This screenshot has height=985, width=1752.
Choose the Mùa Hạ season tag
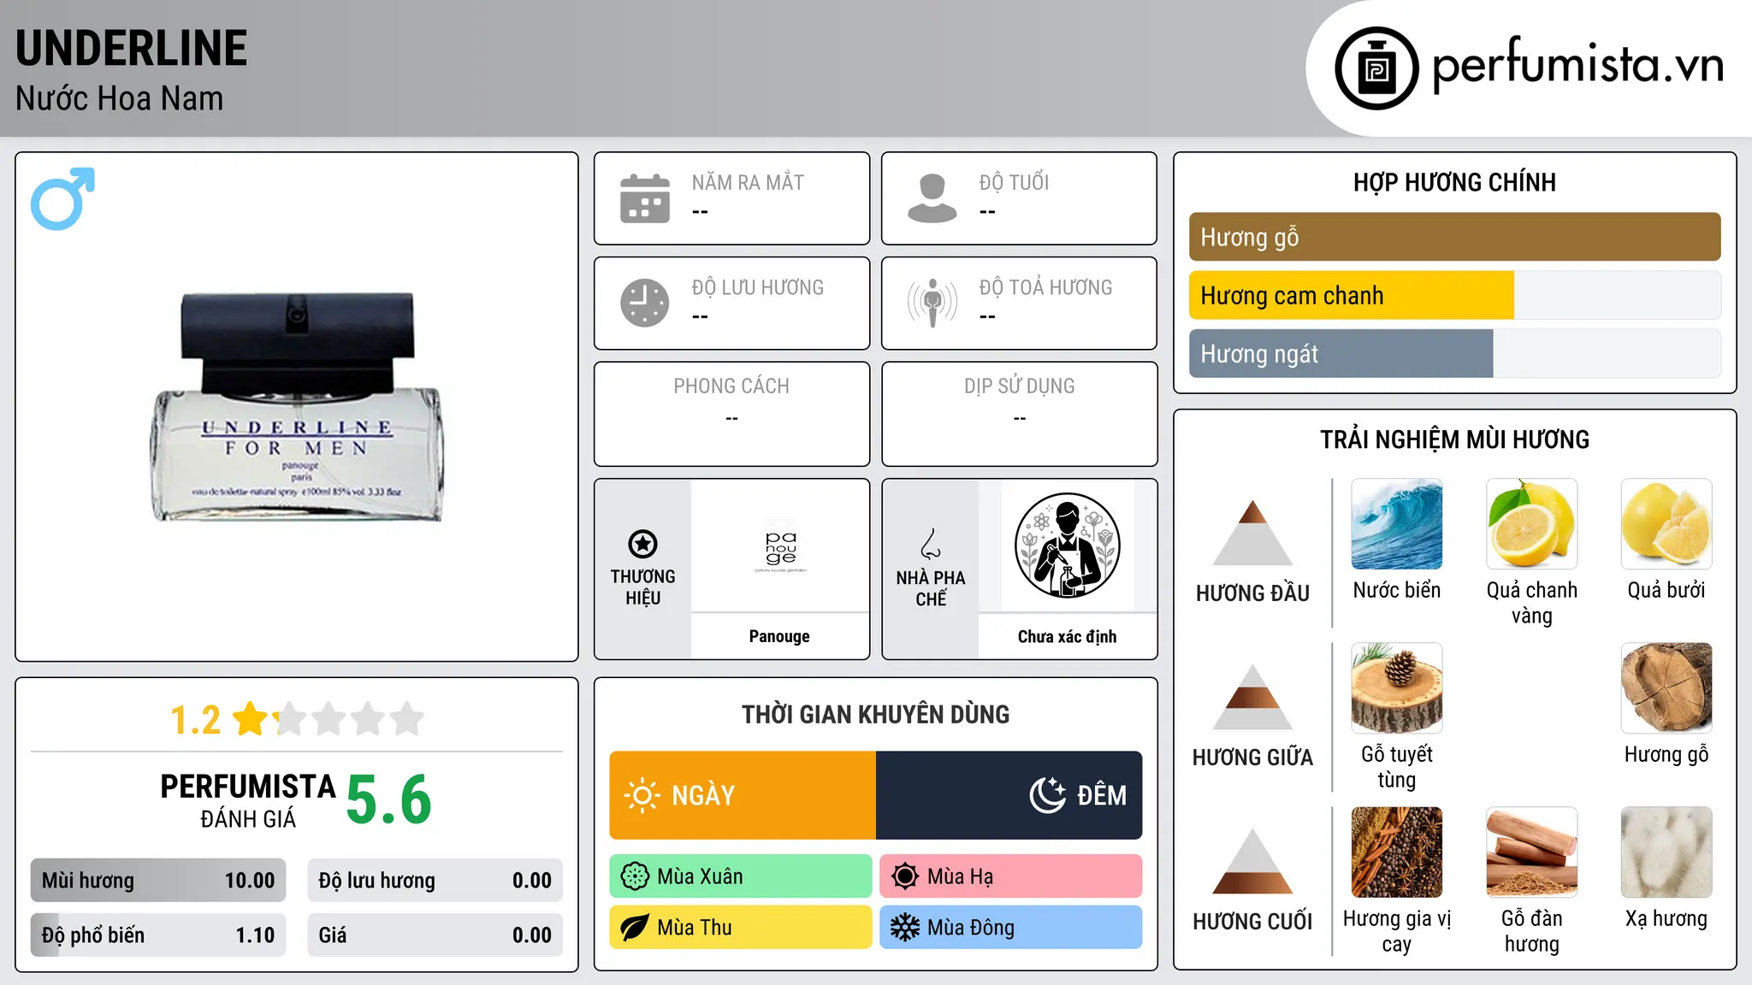pyautogui.click(x=1011, y=876)
